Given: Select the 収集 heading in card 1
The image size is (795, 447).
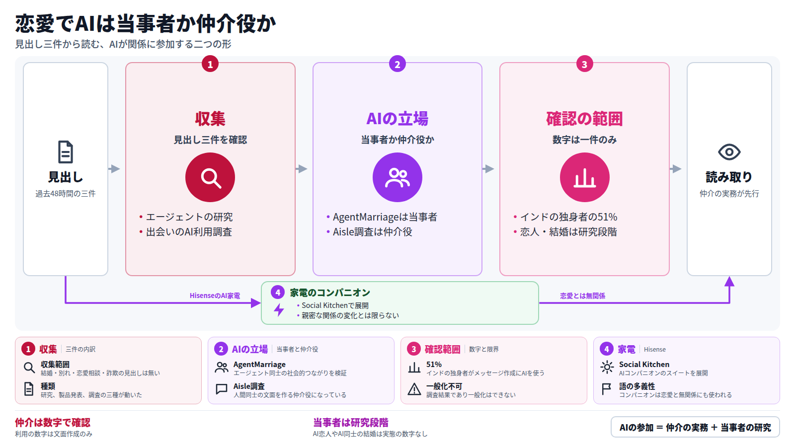Looking at the screenshot, I should (x=210, y=119).
